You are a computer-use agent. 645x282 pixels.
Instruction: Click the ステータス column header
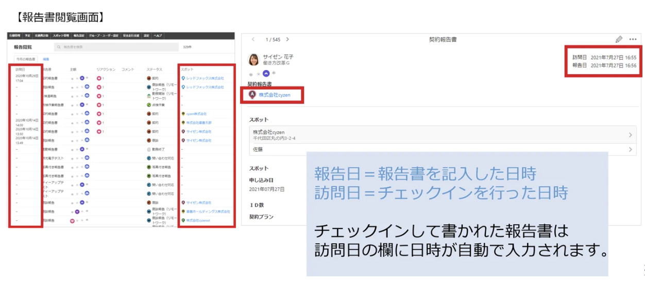(154, 69)
